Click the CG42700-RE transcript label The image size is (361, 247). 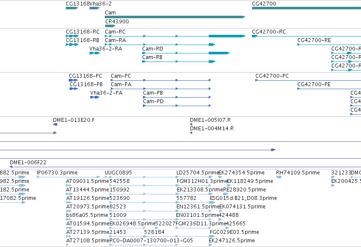click(x=314, y=40)
